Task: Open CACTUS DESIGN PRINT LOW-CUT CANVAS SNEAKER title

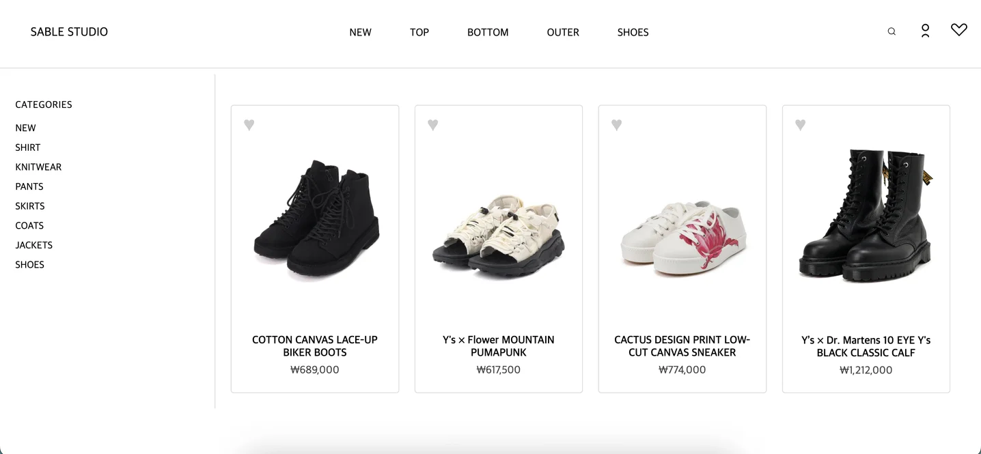Action: click(x=682, y=346)
